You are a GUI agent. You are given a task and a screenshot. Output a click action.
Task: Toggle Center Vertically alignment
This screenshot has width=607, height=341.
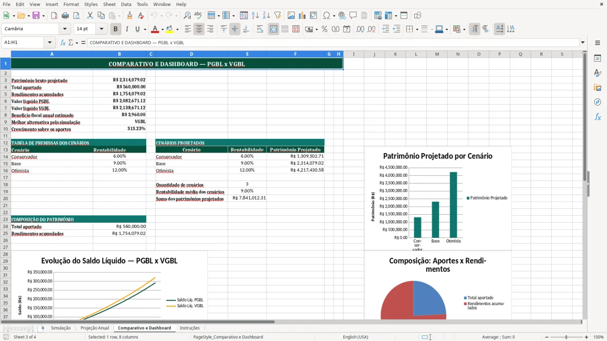pos(235,29)
